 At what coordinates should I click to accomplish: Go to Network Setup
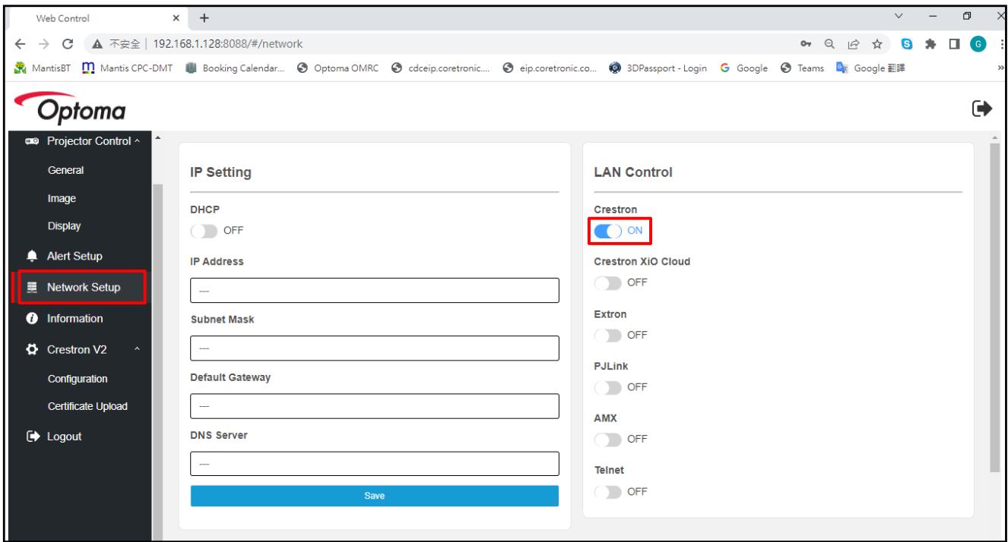point(83,287)
